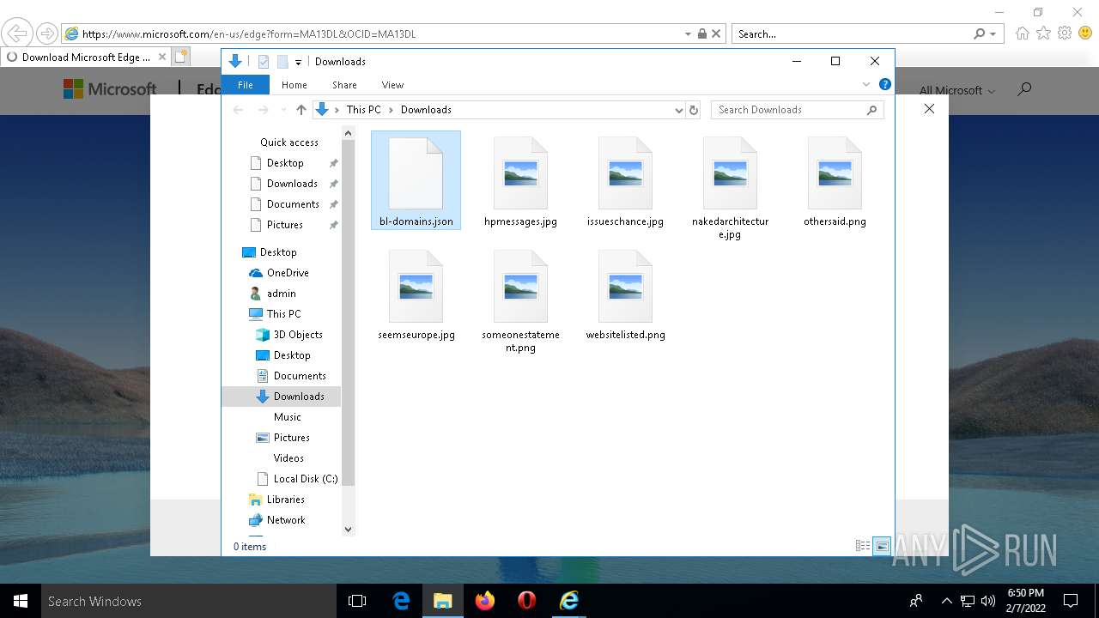Click This PC in the address breadcrumb
The height and width of the screenshot is (618, 1099).
pyautogui.click(x=363, y=110)
